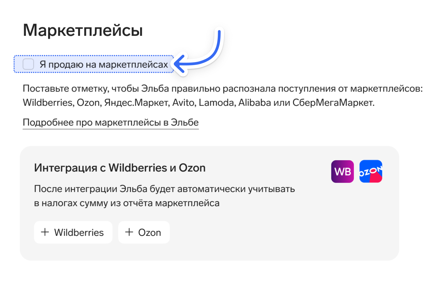444x282 pixels.
Task: Tick the empty marketplace seller checkbox
Action: 28,64
